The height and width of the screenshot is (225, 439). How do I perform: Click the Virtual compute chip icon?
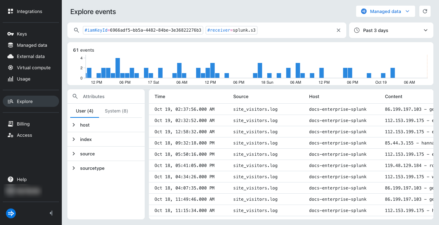pyautogui.click(x=11, y=67)
